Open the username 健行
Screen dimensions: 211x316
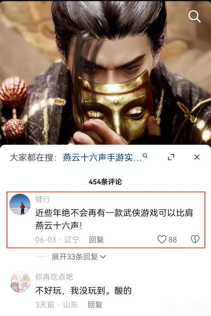[x=43, y=199]
